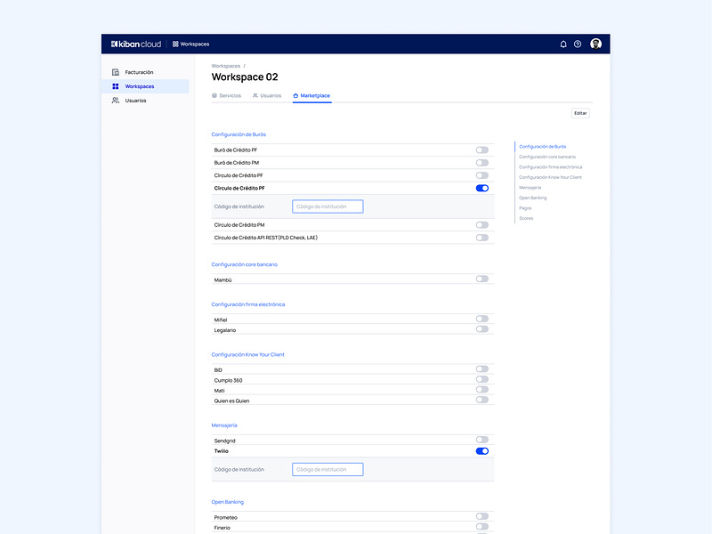Click the Workspaces sidebar grid icon
This screenshot has height=534, width=712.
(x=116, y=86)
